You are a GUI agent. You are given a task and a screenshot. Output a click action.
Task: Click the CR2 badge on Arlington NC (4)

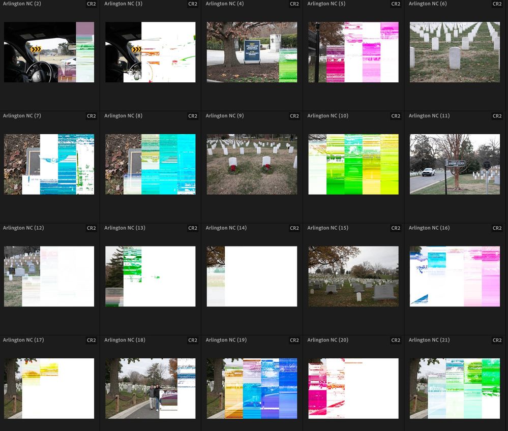click(x=294, y=4)
